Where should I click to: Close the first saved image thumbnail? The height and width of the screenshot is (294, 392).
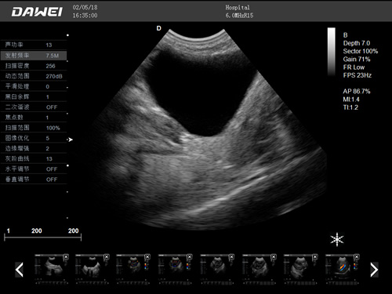pos(66,257)
